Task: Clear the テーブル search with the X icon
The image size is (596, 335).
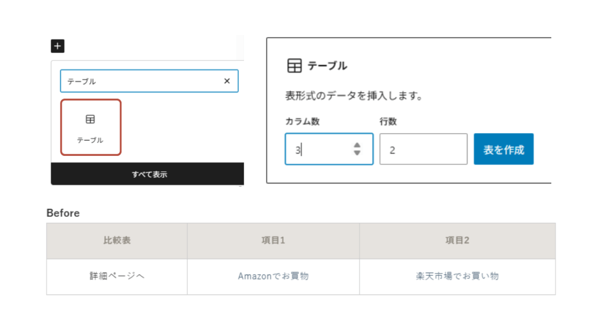Action: [x=227, y=81]
